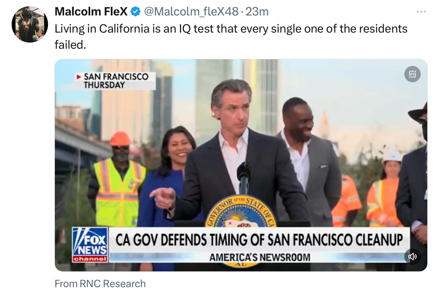Click the Malcolm FleX display name
441x294 pixels.
tap(91, 12)
